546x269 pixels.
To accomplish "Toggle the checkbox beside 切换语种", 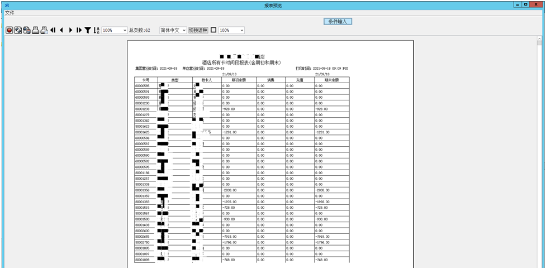I will pyautogui.click(x=213, y=30).
